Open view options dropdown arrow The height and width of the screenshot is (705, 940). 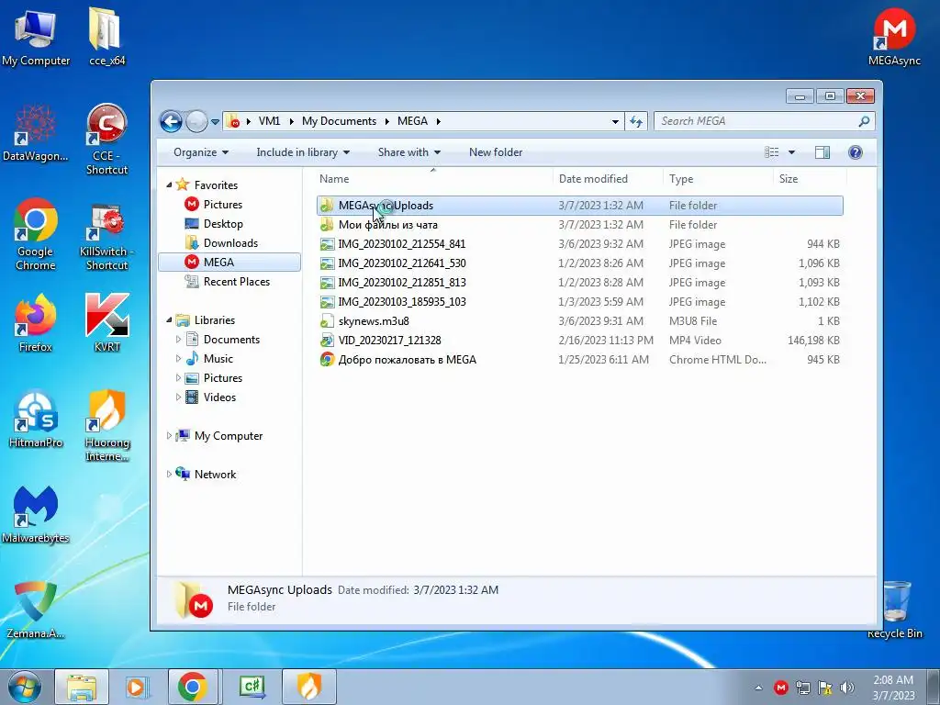(x=791, y=152)
